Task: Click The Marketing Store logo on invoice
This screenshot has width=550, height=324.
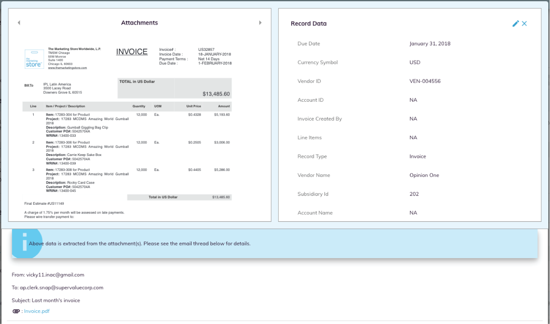Action: point(34,59)
